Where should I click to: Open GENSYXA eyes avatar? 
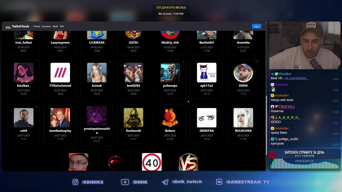click(207, 118)
